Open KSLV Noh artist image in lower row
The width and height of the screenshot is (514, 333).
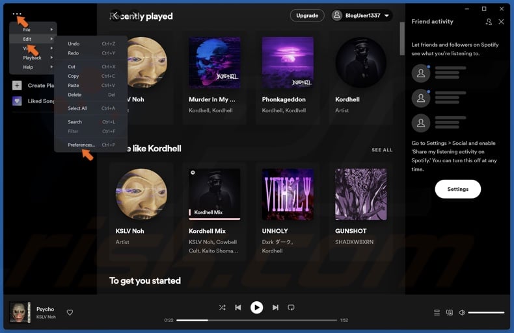click(x=142, y=194)
